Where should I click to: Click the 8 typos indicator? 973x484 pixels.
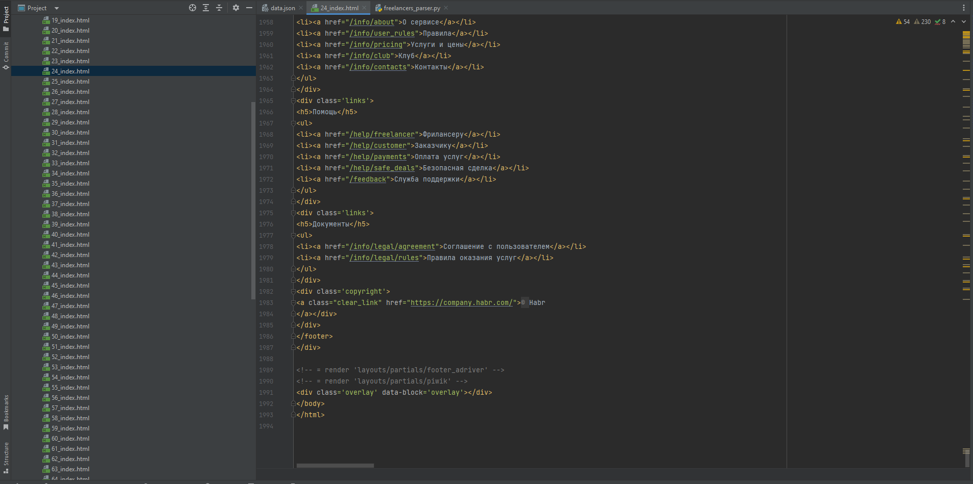(x=940, y=22)
